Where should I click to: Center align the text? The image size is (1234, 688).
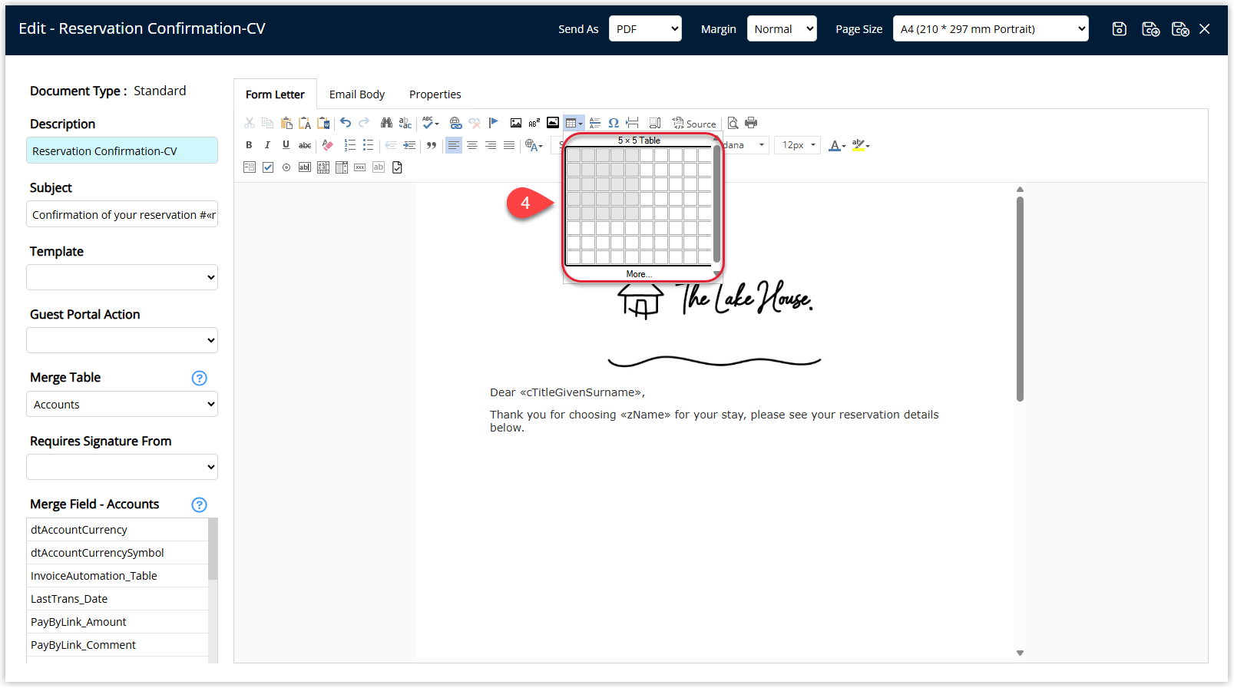[472, 145]
